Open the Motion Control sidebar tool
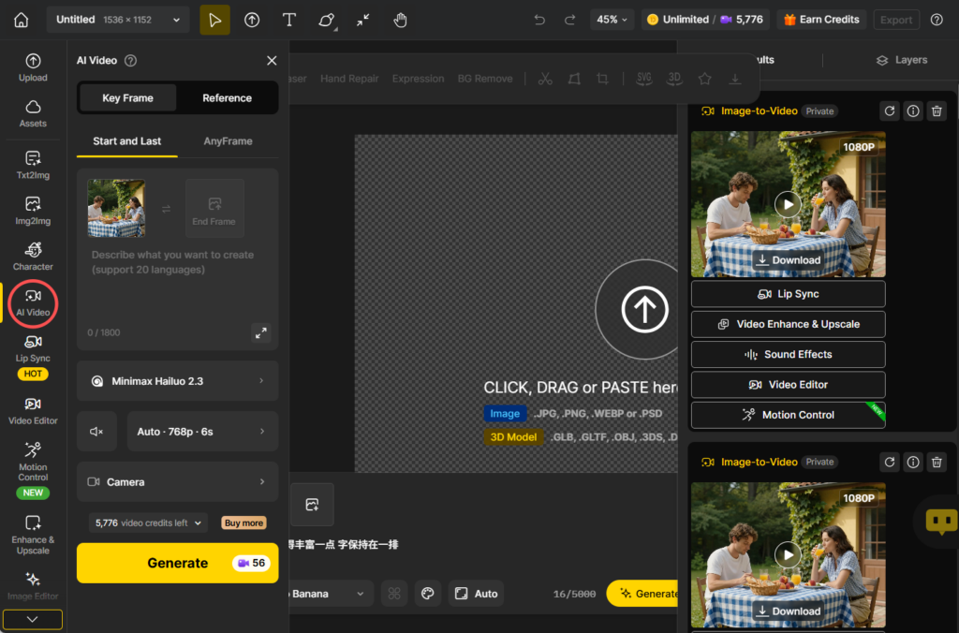 point(33,459)
